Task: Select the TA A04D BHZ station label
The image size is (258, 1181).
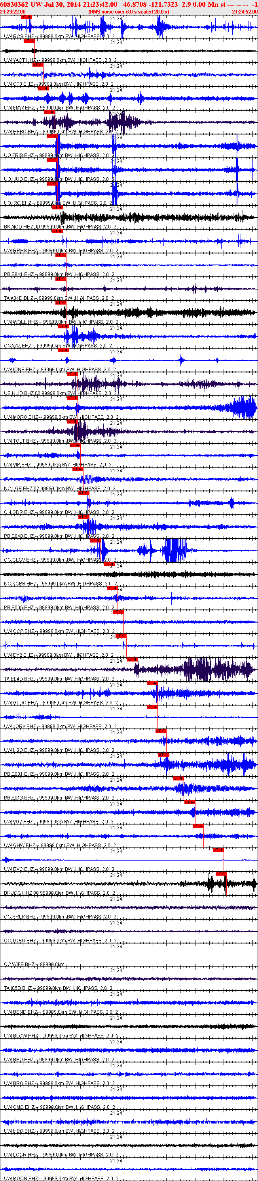Action: [59, 298]
